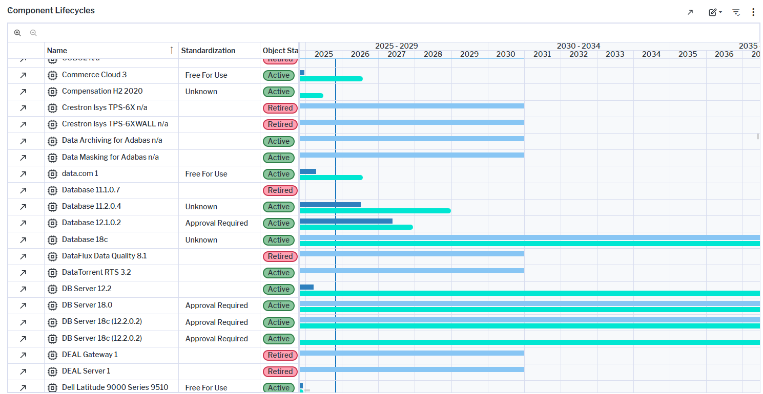This screenshot has width=763, height=394.
Task: Toggle sort direction with the Name column arrow
Action: click(x=172, y=50)
